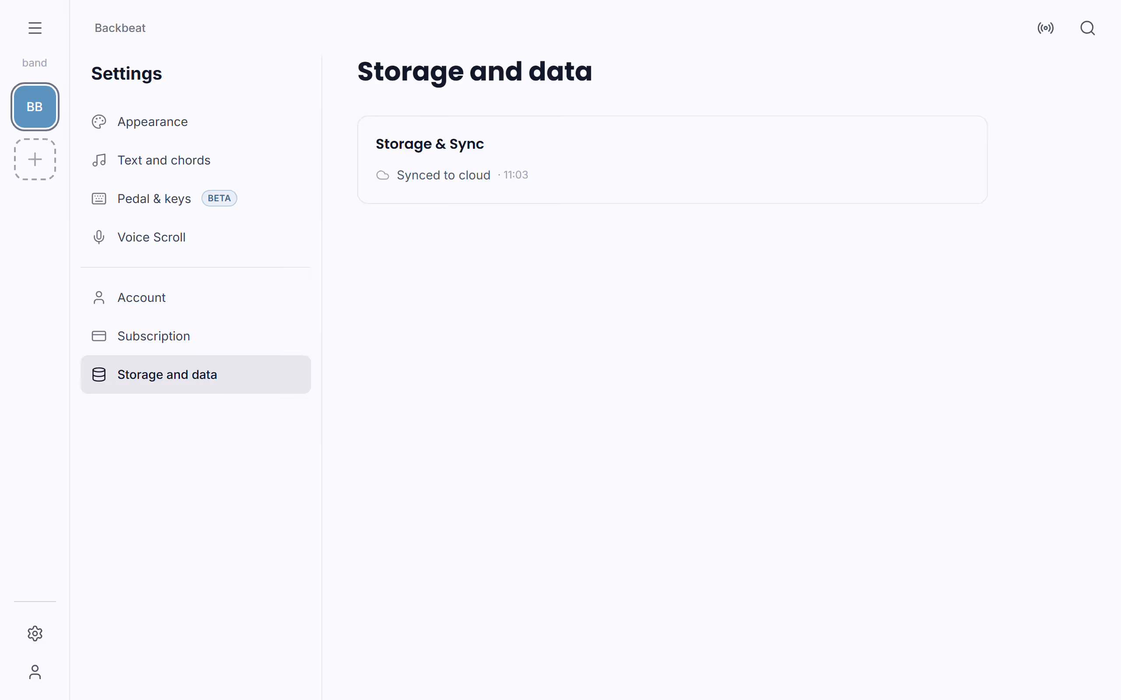Open the search magnifier icon

pos(1087,28)
